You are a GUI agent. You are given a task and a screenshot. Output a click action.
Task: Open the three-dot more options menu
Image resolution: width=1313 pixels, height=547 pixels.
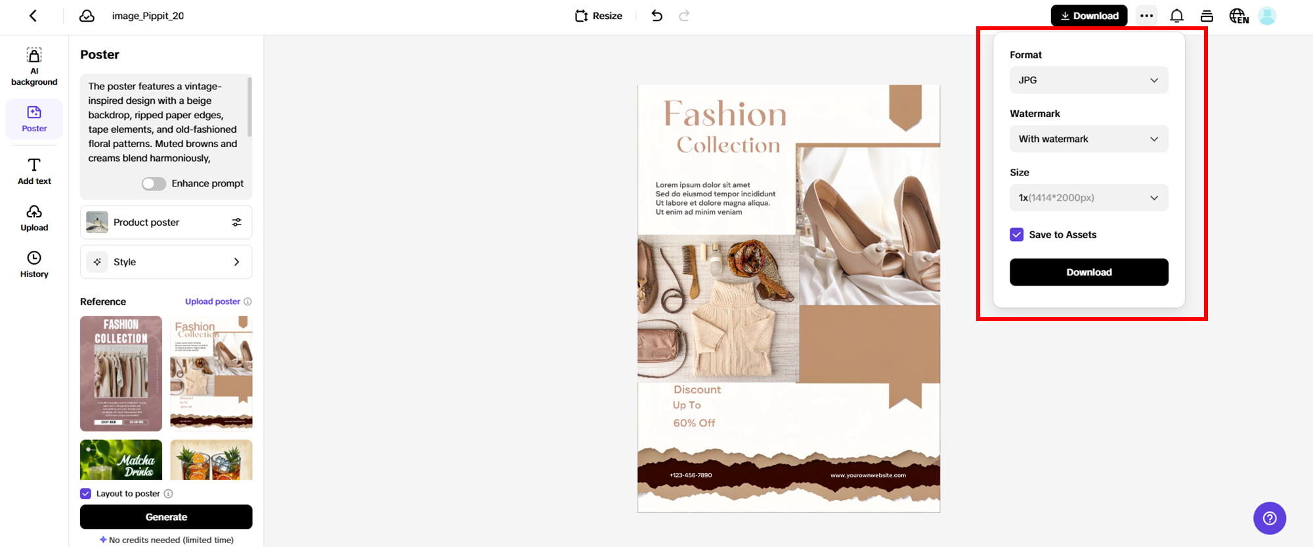1146,16
